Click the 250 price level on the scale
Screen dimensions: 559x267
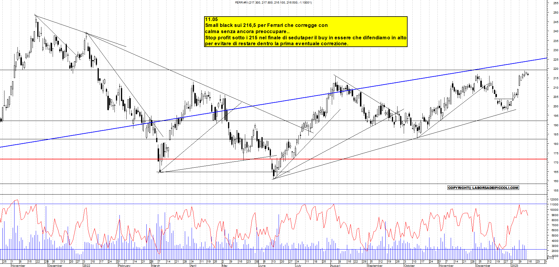click(x=556, y=12)
